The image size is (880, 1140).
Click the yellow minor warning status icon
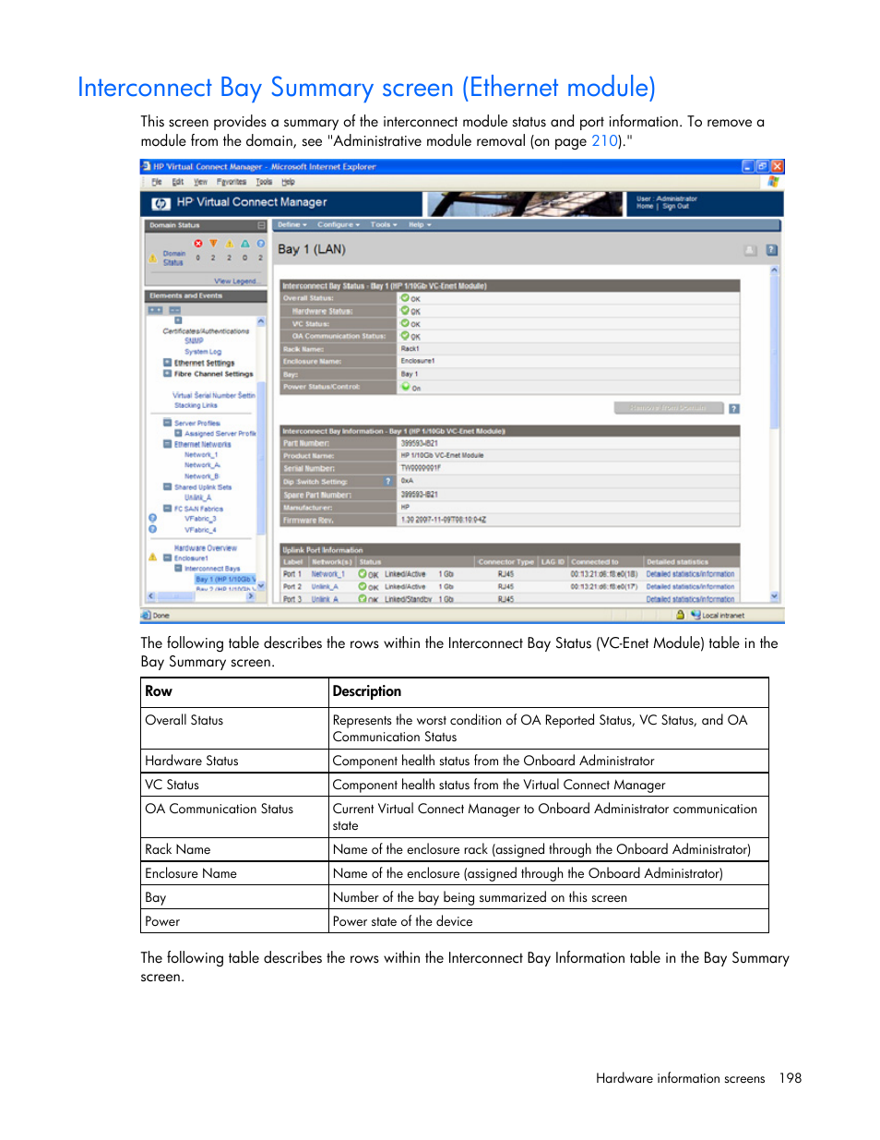click(229, 244)
